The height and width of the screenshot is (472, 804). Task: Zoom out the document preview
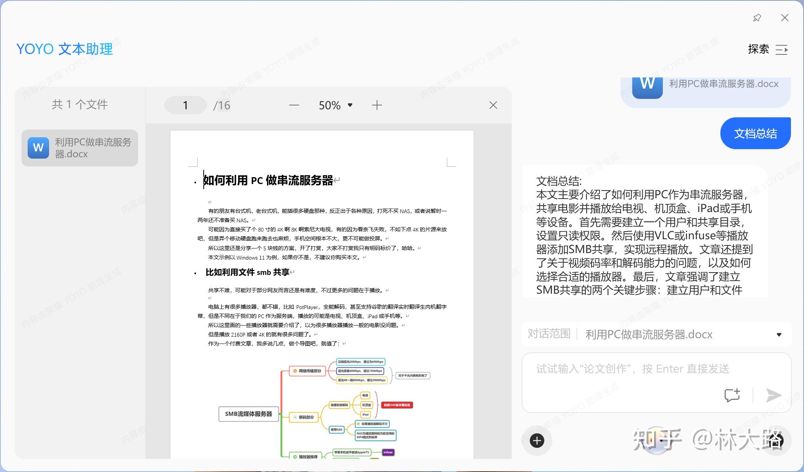click(294, 105)
